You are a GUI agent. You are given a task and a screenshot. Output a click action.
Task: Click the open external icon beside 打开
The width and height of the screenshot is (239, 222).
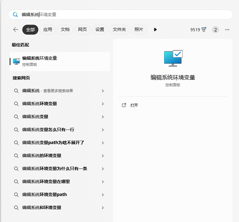tap(124, 105)
